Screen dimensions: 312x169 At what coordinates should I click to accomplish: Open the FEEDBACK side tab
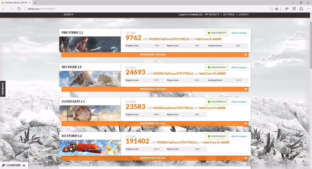[x=3, y=89]
